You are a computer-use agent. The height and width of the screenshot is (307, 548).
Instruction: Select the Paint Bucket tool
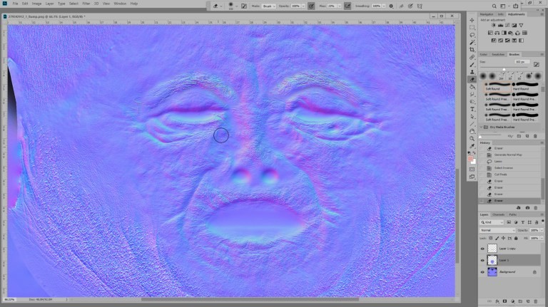472,87
